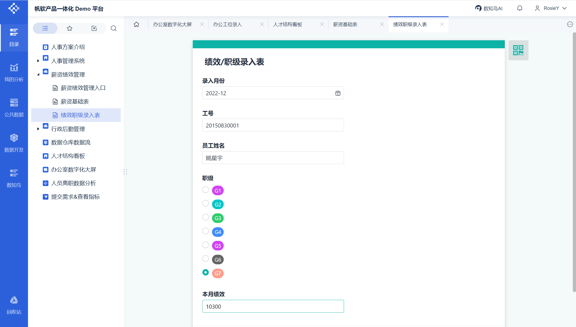
Task: Go to 数据开发 section
Action: click(14, 143)
